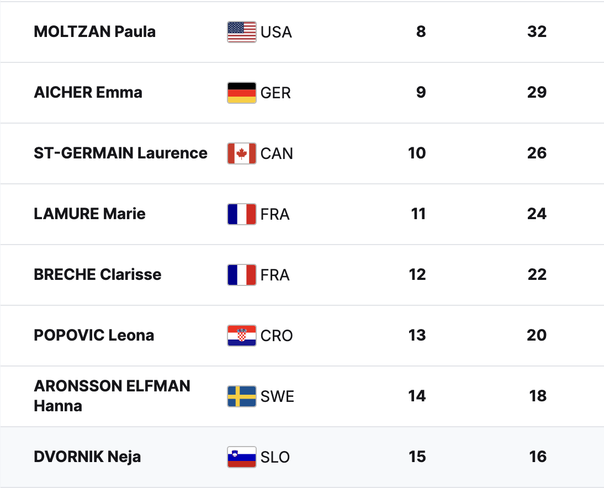Screen dimensions: 604x488
Task: Open AICHER Emma's athlete profile
Action: coord(88,92)
